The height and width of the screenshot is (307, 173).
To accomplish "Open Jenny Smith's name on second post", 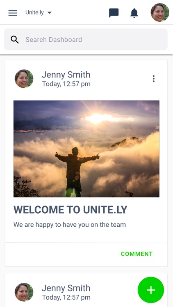I will tap(66, 288).
